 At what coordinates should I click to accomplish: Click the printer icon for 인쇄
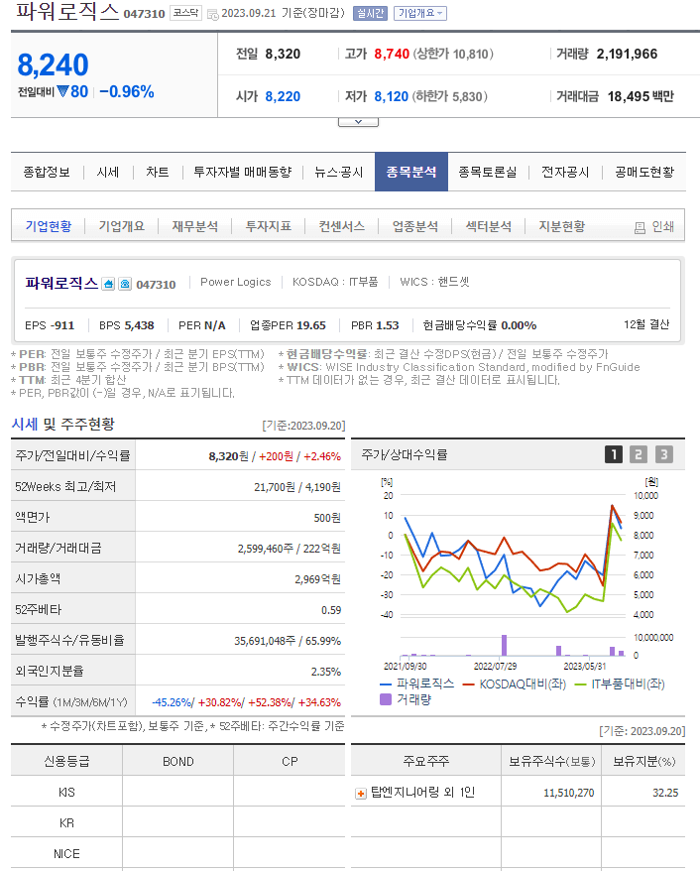(x=640, y=227)
